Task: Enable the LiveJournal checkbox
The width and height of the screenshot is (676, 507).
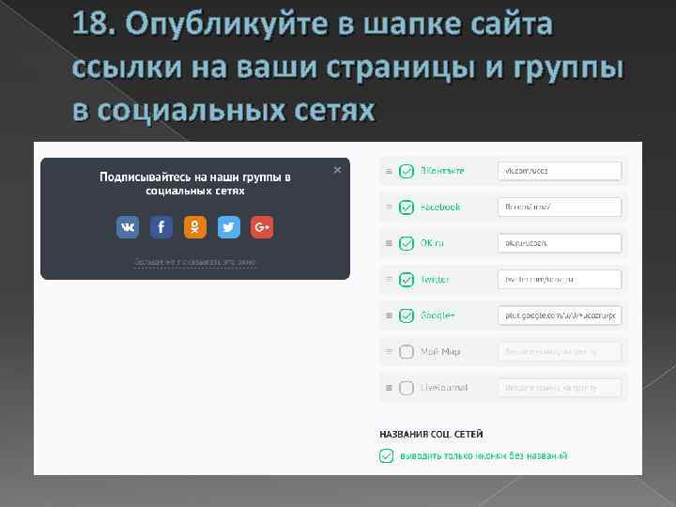Action: (x=407, y=388)
